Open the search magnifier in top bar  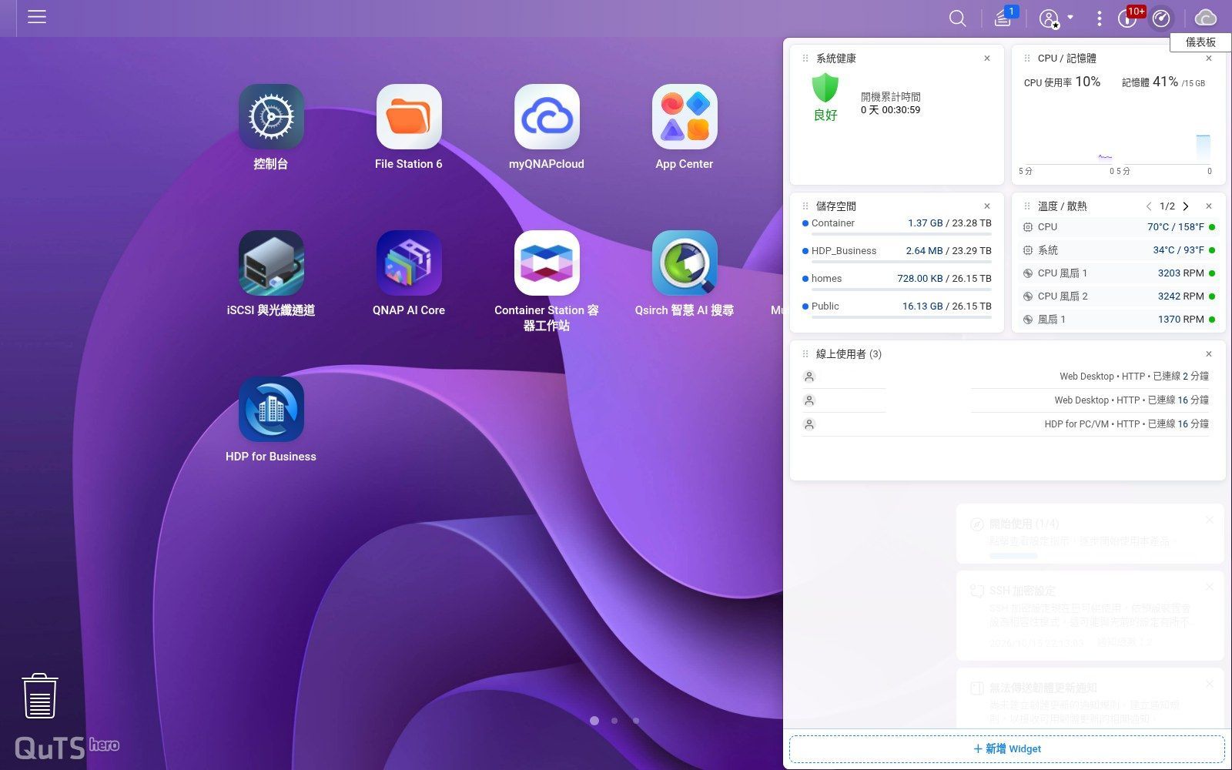[957, 18]
